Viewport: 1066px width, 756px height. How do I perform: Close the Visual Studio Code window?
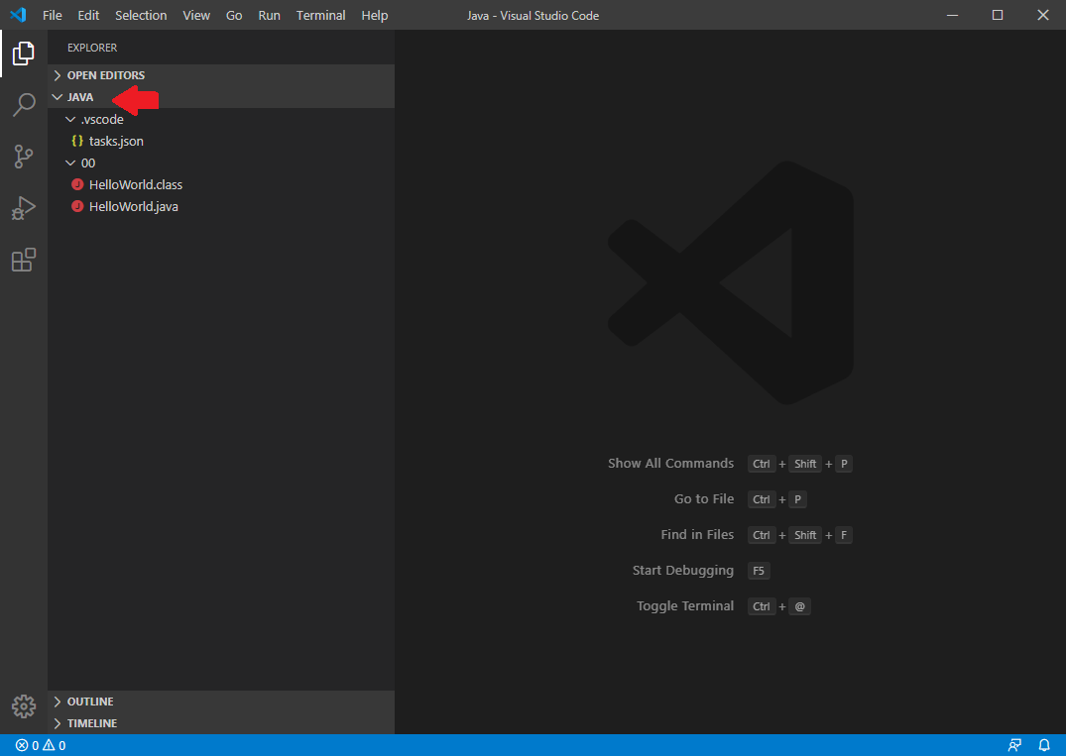(x=1043, y=15)
